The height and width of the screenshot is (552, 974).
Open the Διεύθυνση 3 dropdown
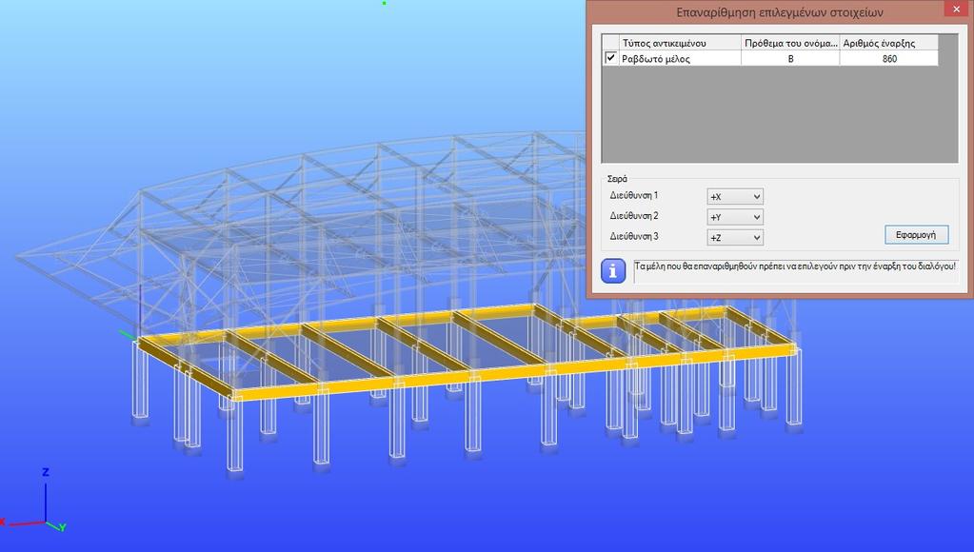click(735, 238)
